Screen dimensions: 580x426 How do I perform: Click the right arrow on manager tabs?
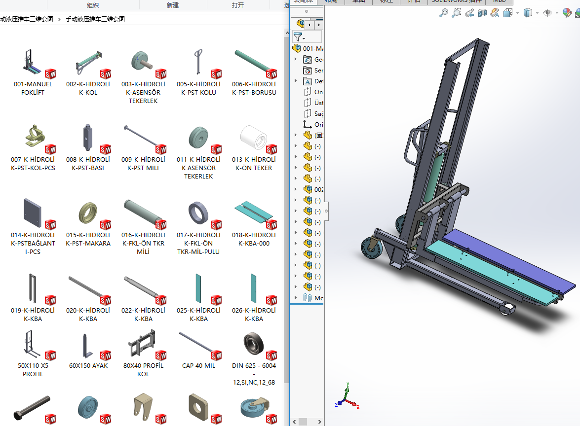(x=319, y=24)
